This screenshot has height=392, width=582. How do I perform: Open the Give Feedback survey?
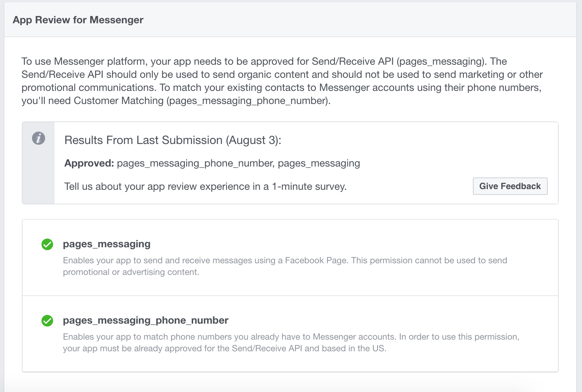(510, 186)
